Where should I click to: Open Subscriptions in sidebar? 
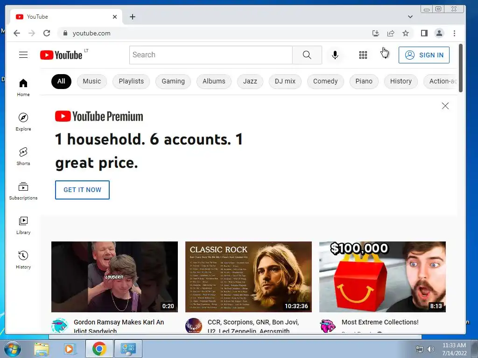point(23,191)
